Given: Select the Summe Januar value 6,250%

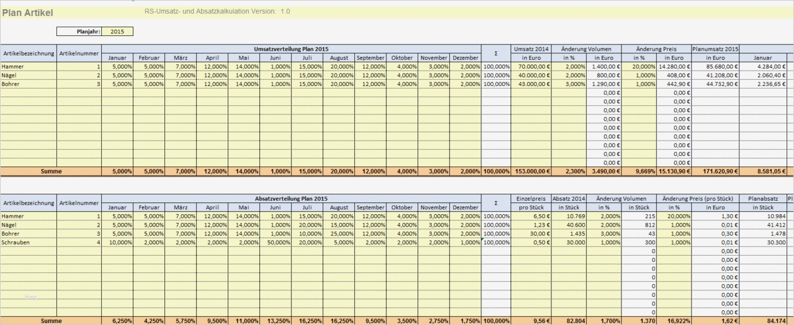Looking at the screenshot, I should point(117,321).
